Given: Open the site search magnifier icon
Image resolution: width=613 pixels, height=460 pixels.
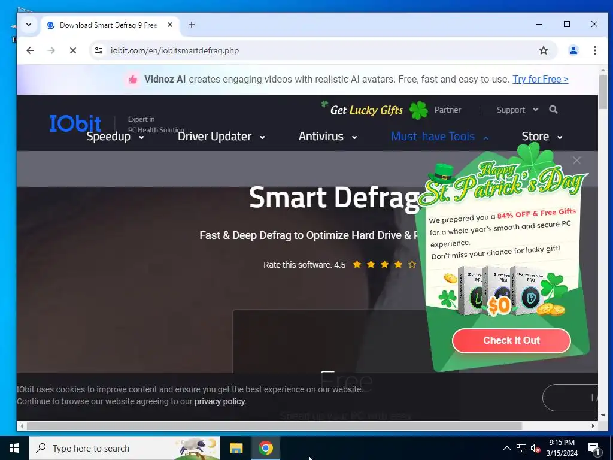Looking at the screenshot, I should 553,110.
